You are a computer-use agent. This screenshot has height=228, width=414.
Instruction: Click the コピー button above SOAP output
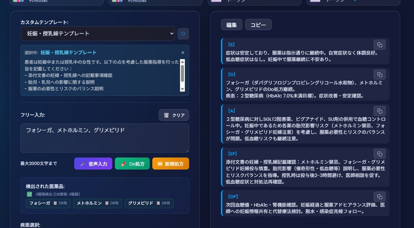pyautogui.click(x=258, y=25)
